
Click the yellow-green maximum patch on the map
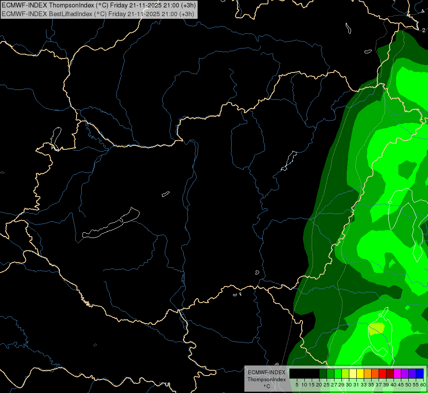click(377, 329)
